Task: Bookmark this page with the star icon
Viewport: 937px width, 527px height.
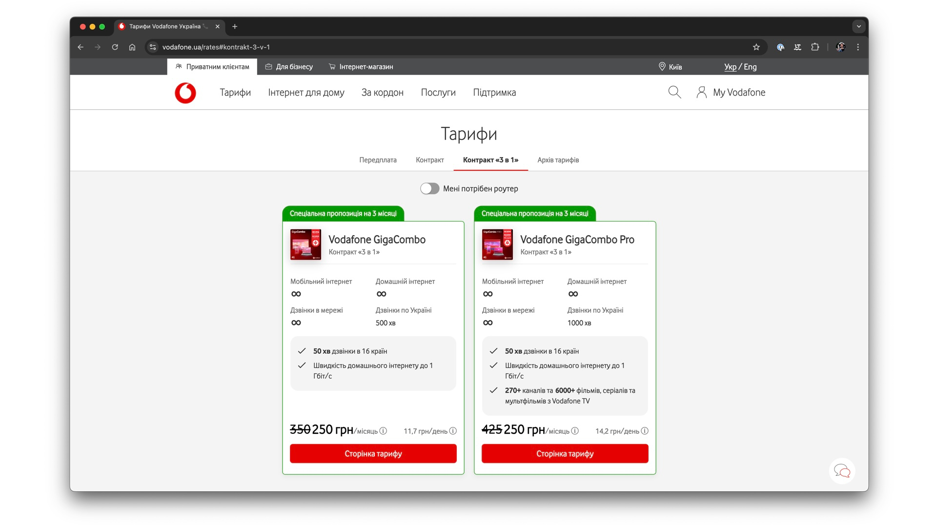Action: [x=756, y=47]
